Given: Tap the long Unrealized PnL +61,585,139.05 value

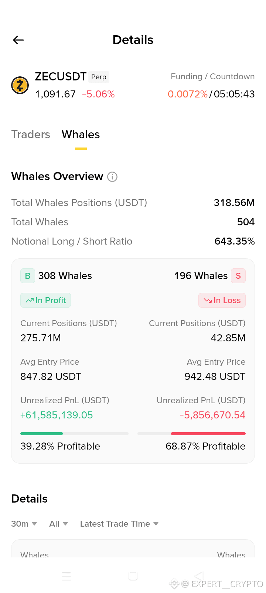Looking at the screenshot, I should pos(57,415).
